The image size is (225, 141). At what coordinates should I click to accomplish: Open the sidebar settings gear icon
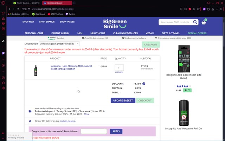3,88
